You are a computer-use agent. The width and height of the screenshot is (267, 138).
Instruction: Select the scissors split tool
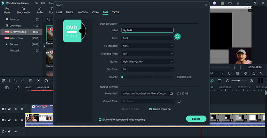[x=38, y=81]
